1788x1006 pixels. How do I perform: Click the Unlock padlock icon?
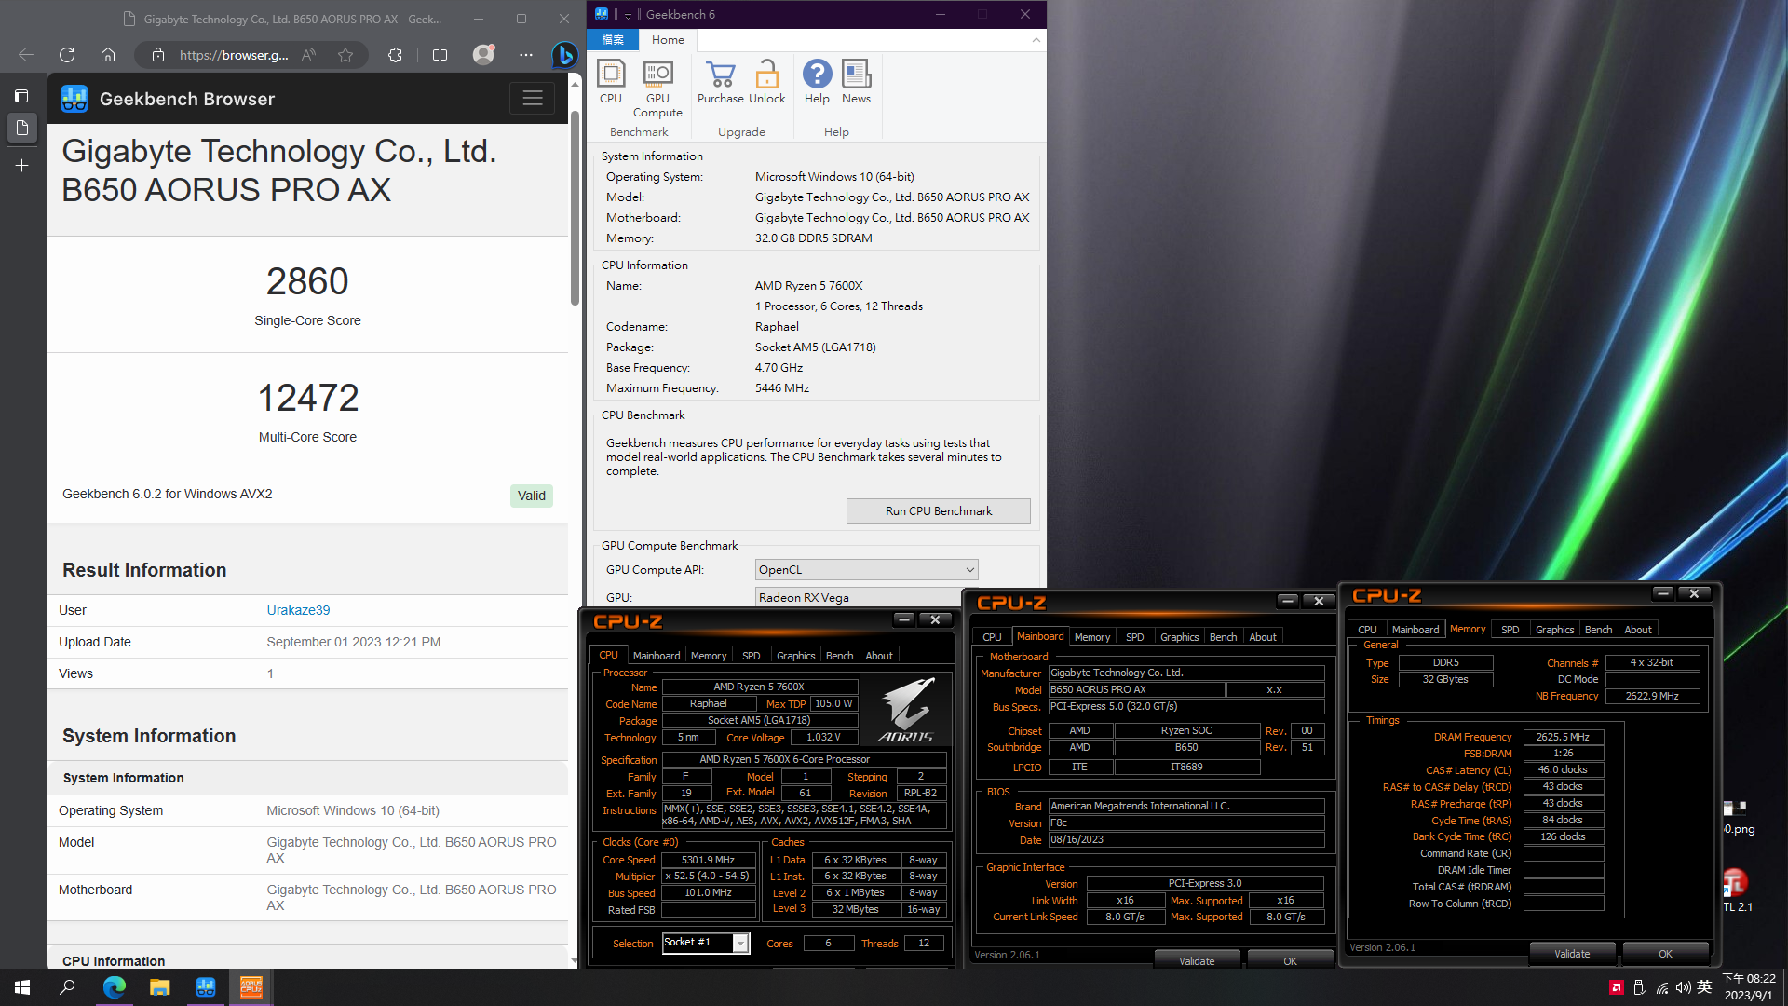tap(766, 81)
